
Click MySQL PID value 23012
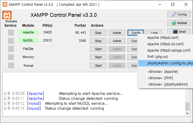pyautogui.click(x=47, y=40)
